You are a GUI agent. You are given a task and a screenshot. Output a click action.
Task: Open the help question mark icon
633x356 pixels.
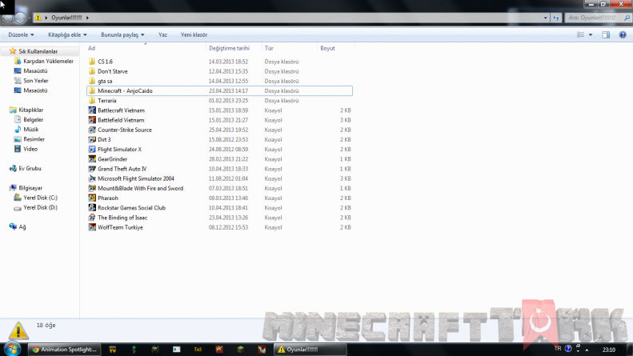click(623, 34)
